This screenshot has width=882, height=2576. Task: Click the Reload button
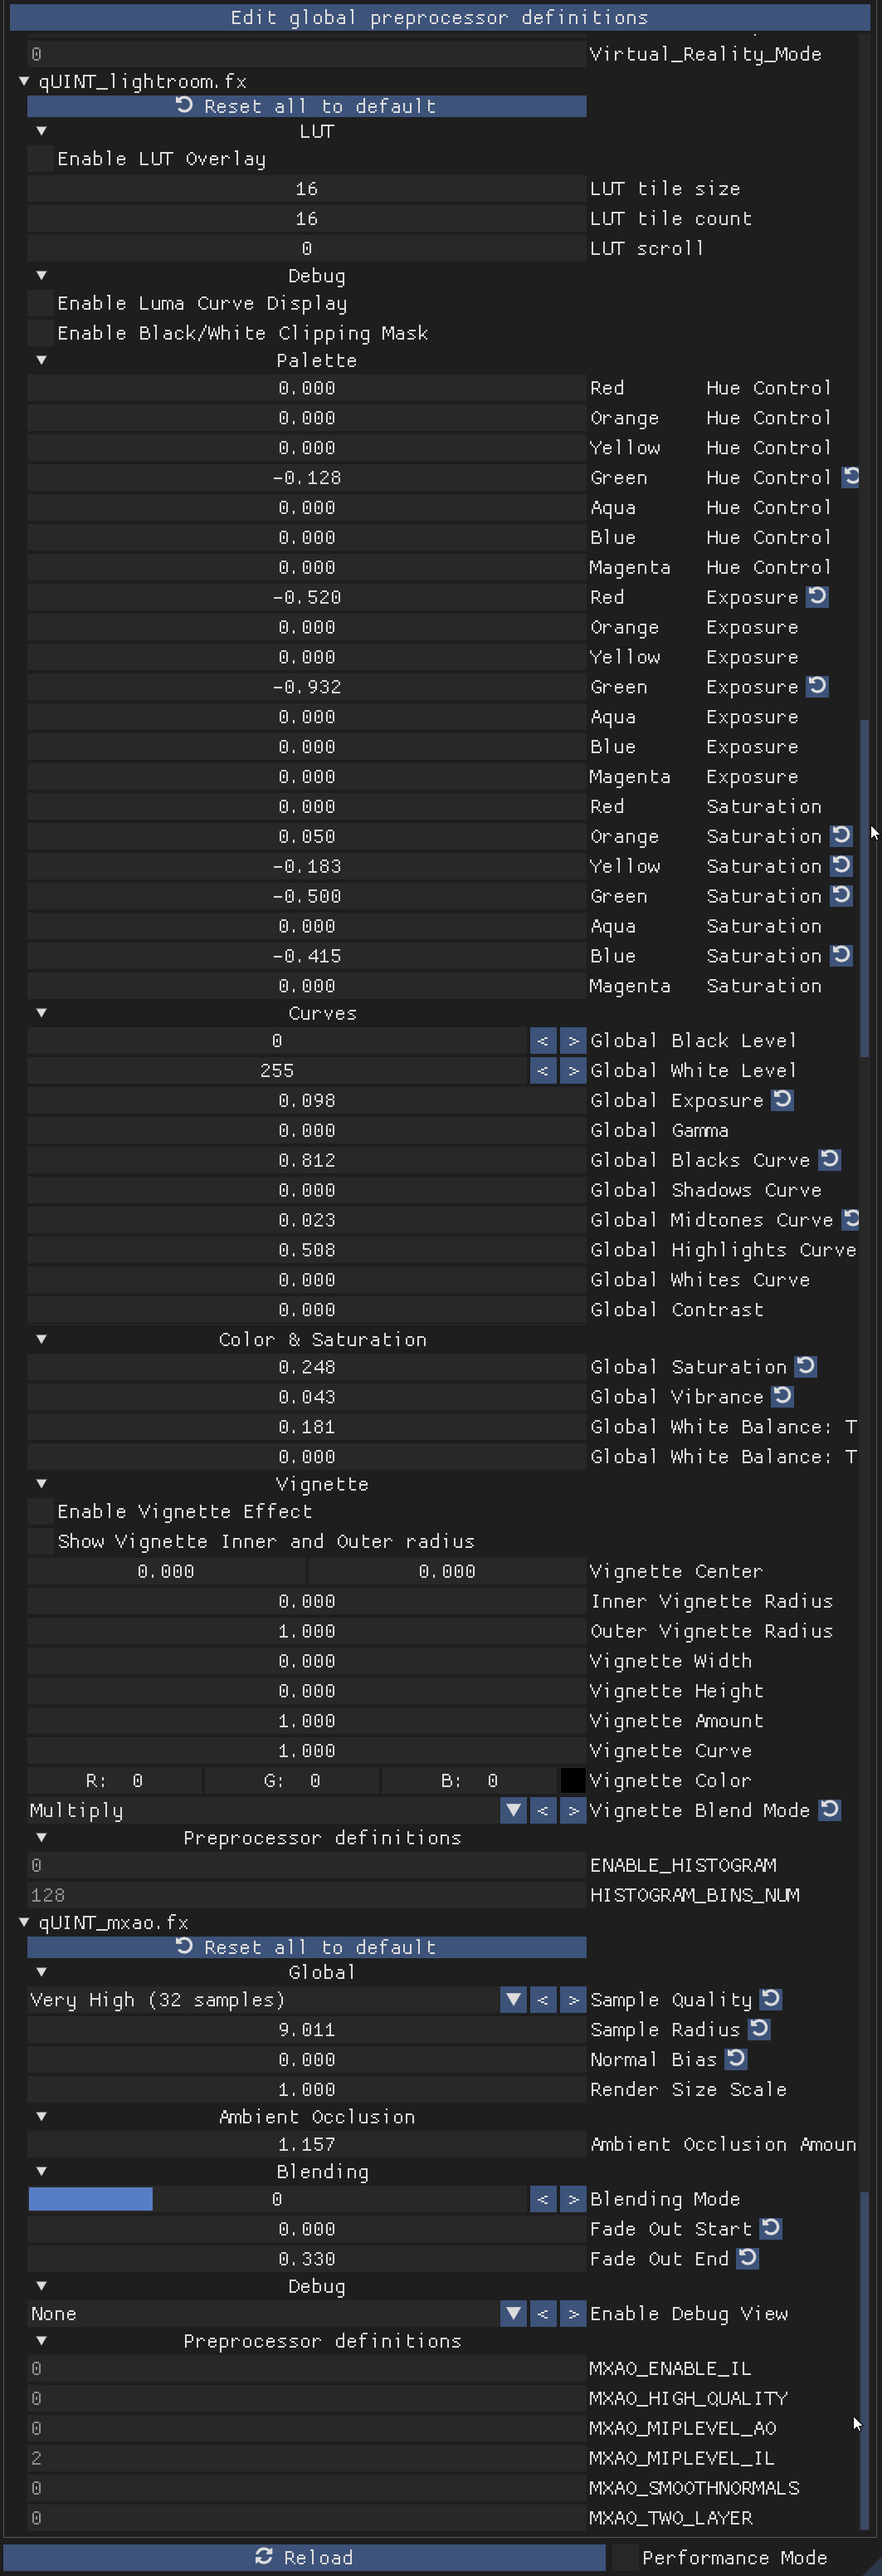tap(305, 2558)
